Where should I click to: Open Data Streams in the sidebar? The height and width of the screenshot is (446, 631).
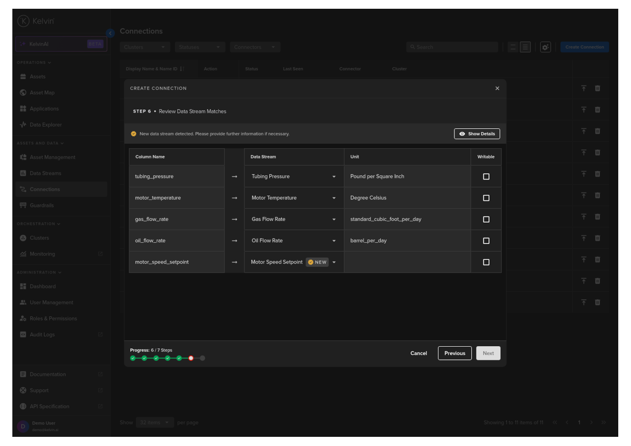click(x=45, y=174)
